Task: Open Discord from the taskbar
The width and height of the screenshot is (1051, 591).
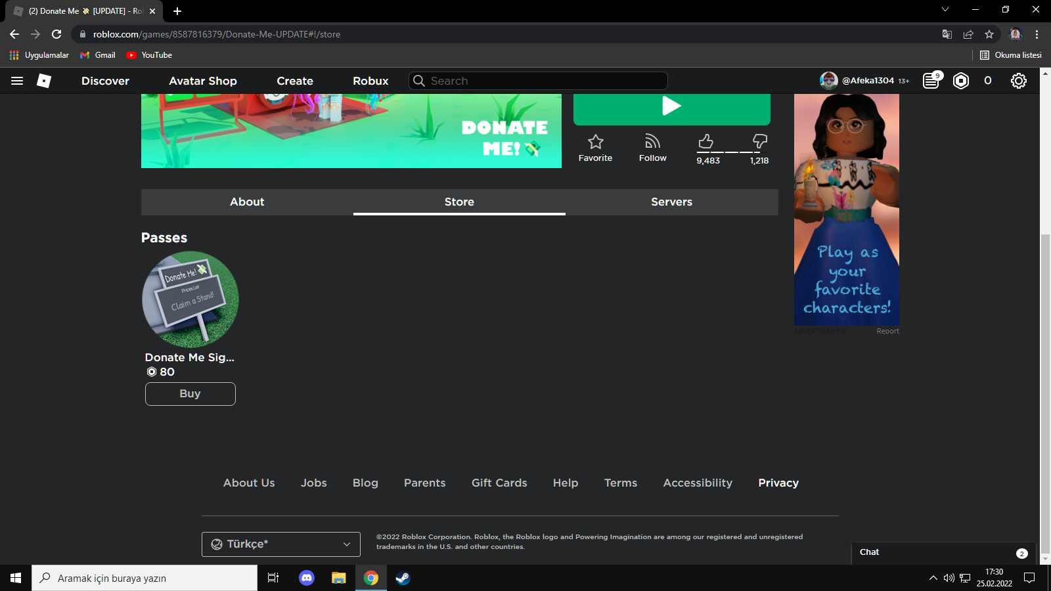Action: click(x=307, y=578)
